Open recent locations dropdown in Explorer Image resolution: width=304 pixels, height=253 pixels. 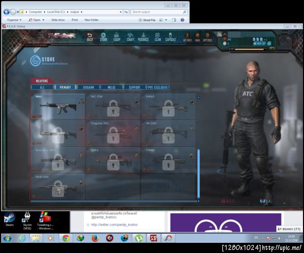point(18,12)
